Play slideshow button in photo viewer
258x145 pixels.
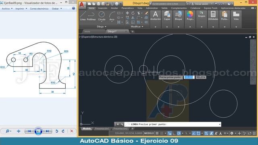(x=38, y=131)
